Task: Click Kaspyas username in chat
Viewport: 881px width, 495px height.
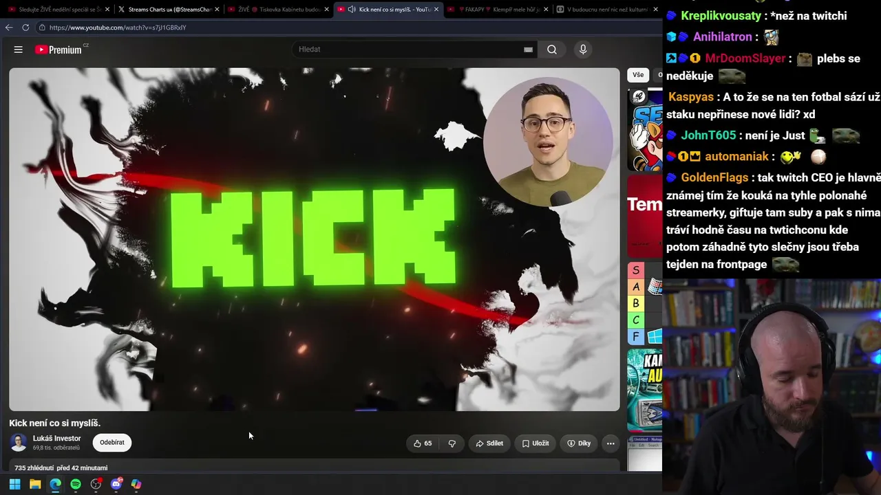Action: (692, 97)
